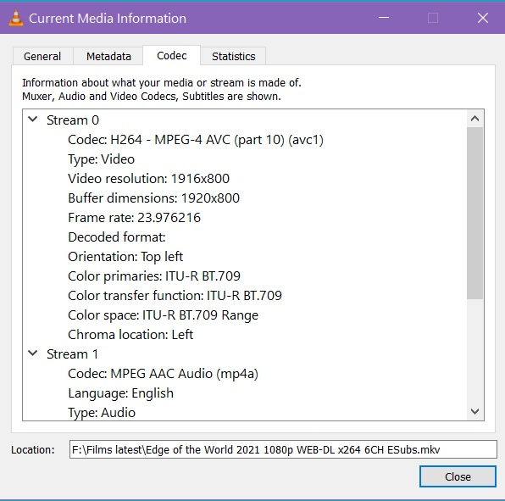This screenshot has height=501, width=505.
Task: Select the Codec tab
Action: pyautogui.click(x=172, y=55)
